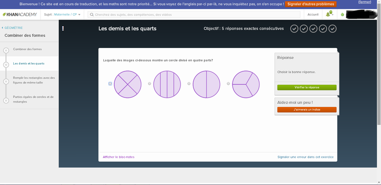Click the search magnifier icon

92,15
